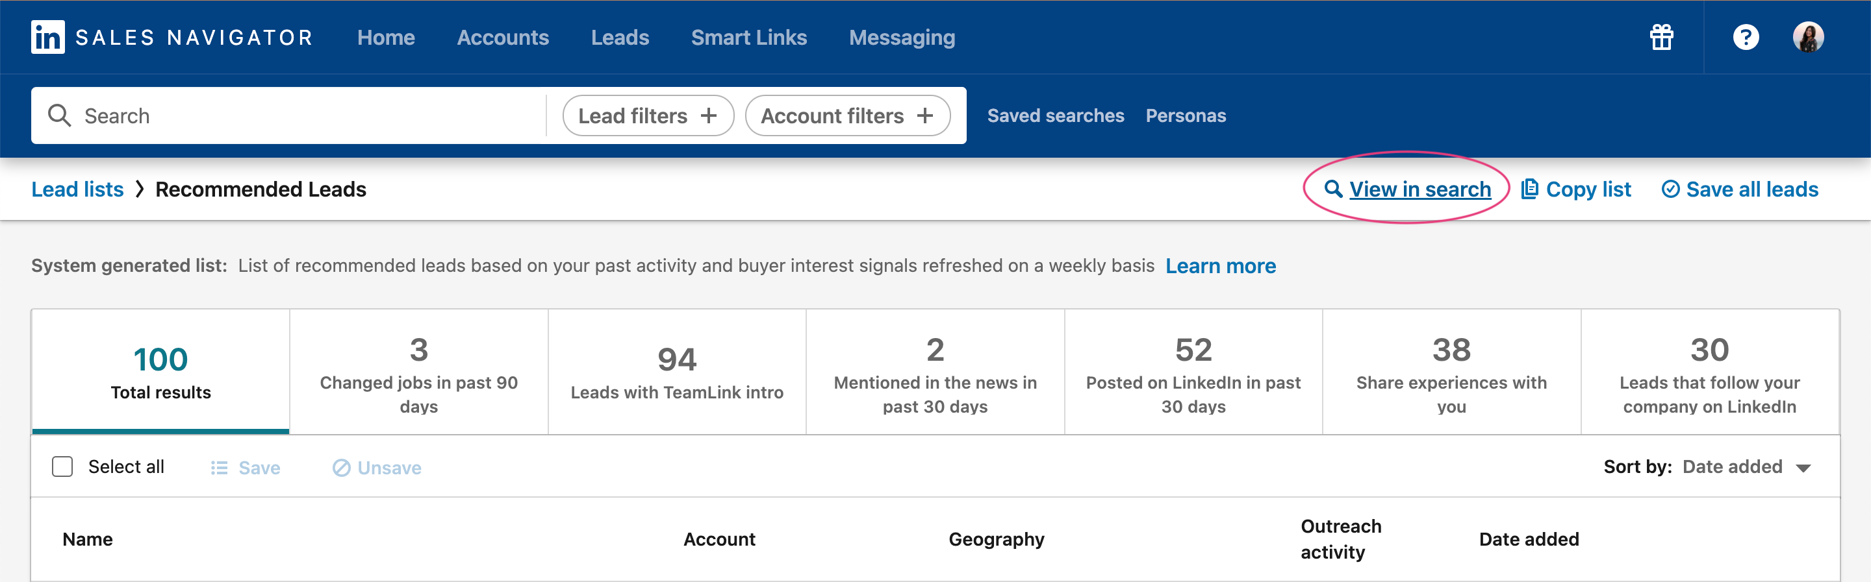The image size is (1871, 582).
Task: Open Personas
Action: pyautogui.click(x=1186, y=115)
